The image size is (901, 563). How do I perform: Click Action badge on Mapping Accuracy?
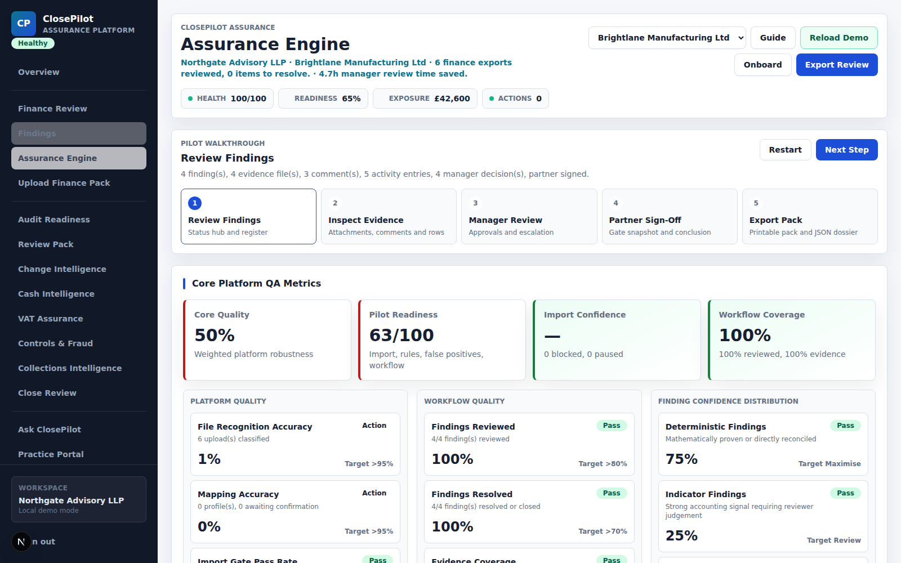[x=374, y=493]
